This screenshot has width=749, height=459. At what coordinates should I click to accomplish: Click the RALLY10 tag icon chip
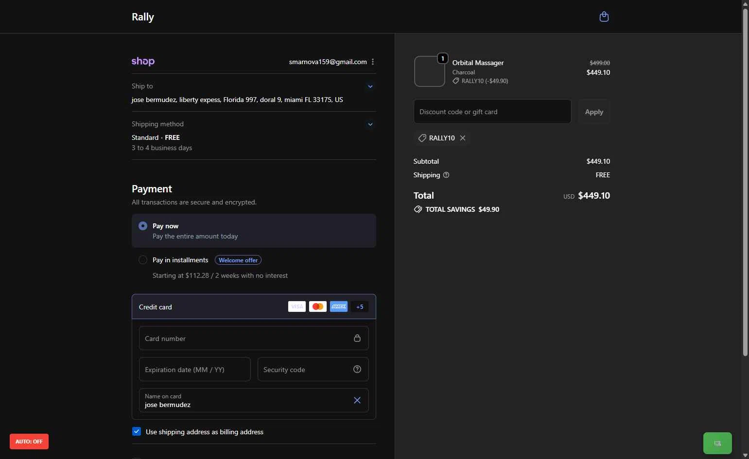[x=422, y=138]
